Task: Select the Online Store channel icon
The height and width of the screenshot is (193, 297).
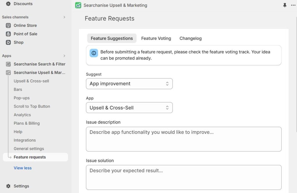Action: pos(9,25)
